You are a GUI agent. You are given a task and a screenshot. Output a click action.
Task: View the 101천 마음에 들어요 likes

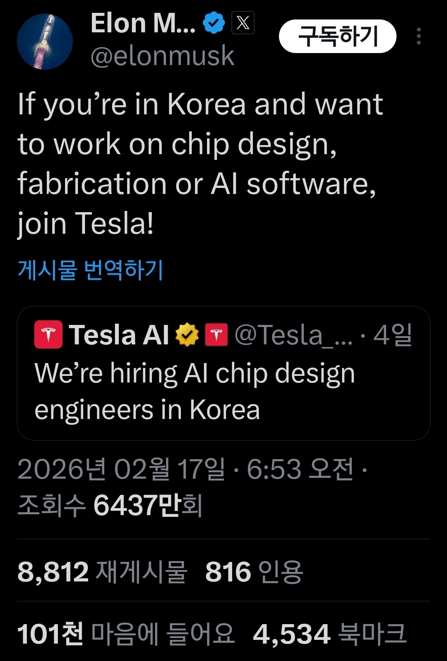[125, 634]
